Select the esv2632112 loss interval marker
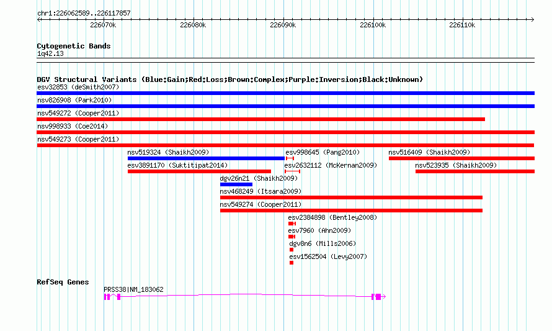The height and width of the screenshot is (331, 552). pyautogui.click(x=292, y=171)
